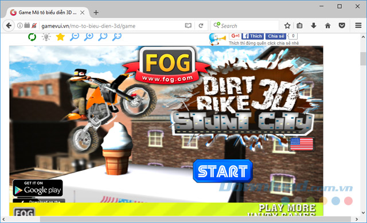Click the scroll down arrow on vertical scrollbar
367x223 pixels.
[363, 213]
